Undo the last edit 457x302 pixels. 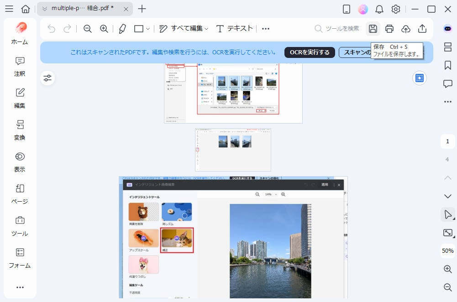tap(51, 28)
